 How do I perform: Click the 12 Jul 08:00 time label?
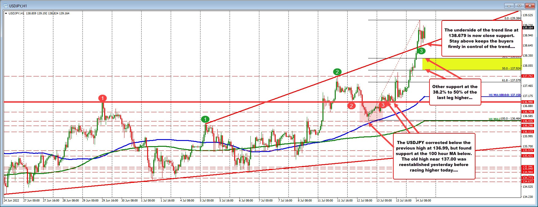tap(364, 201)
